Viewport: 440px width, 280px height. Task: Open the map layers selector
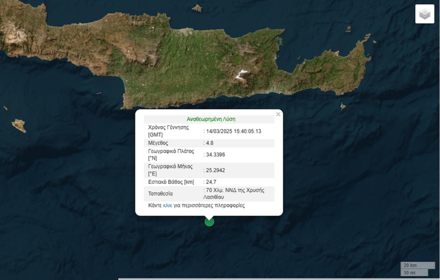coord(424,14)
